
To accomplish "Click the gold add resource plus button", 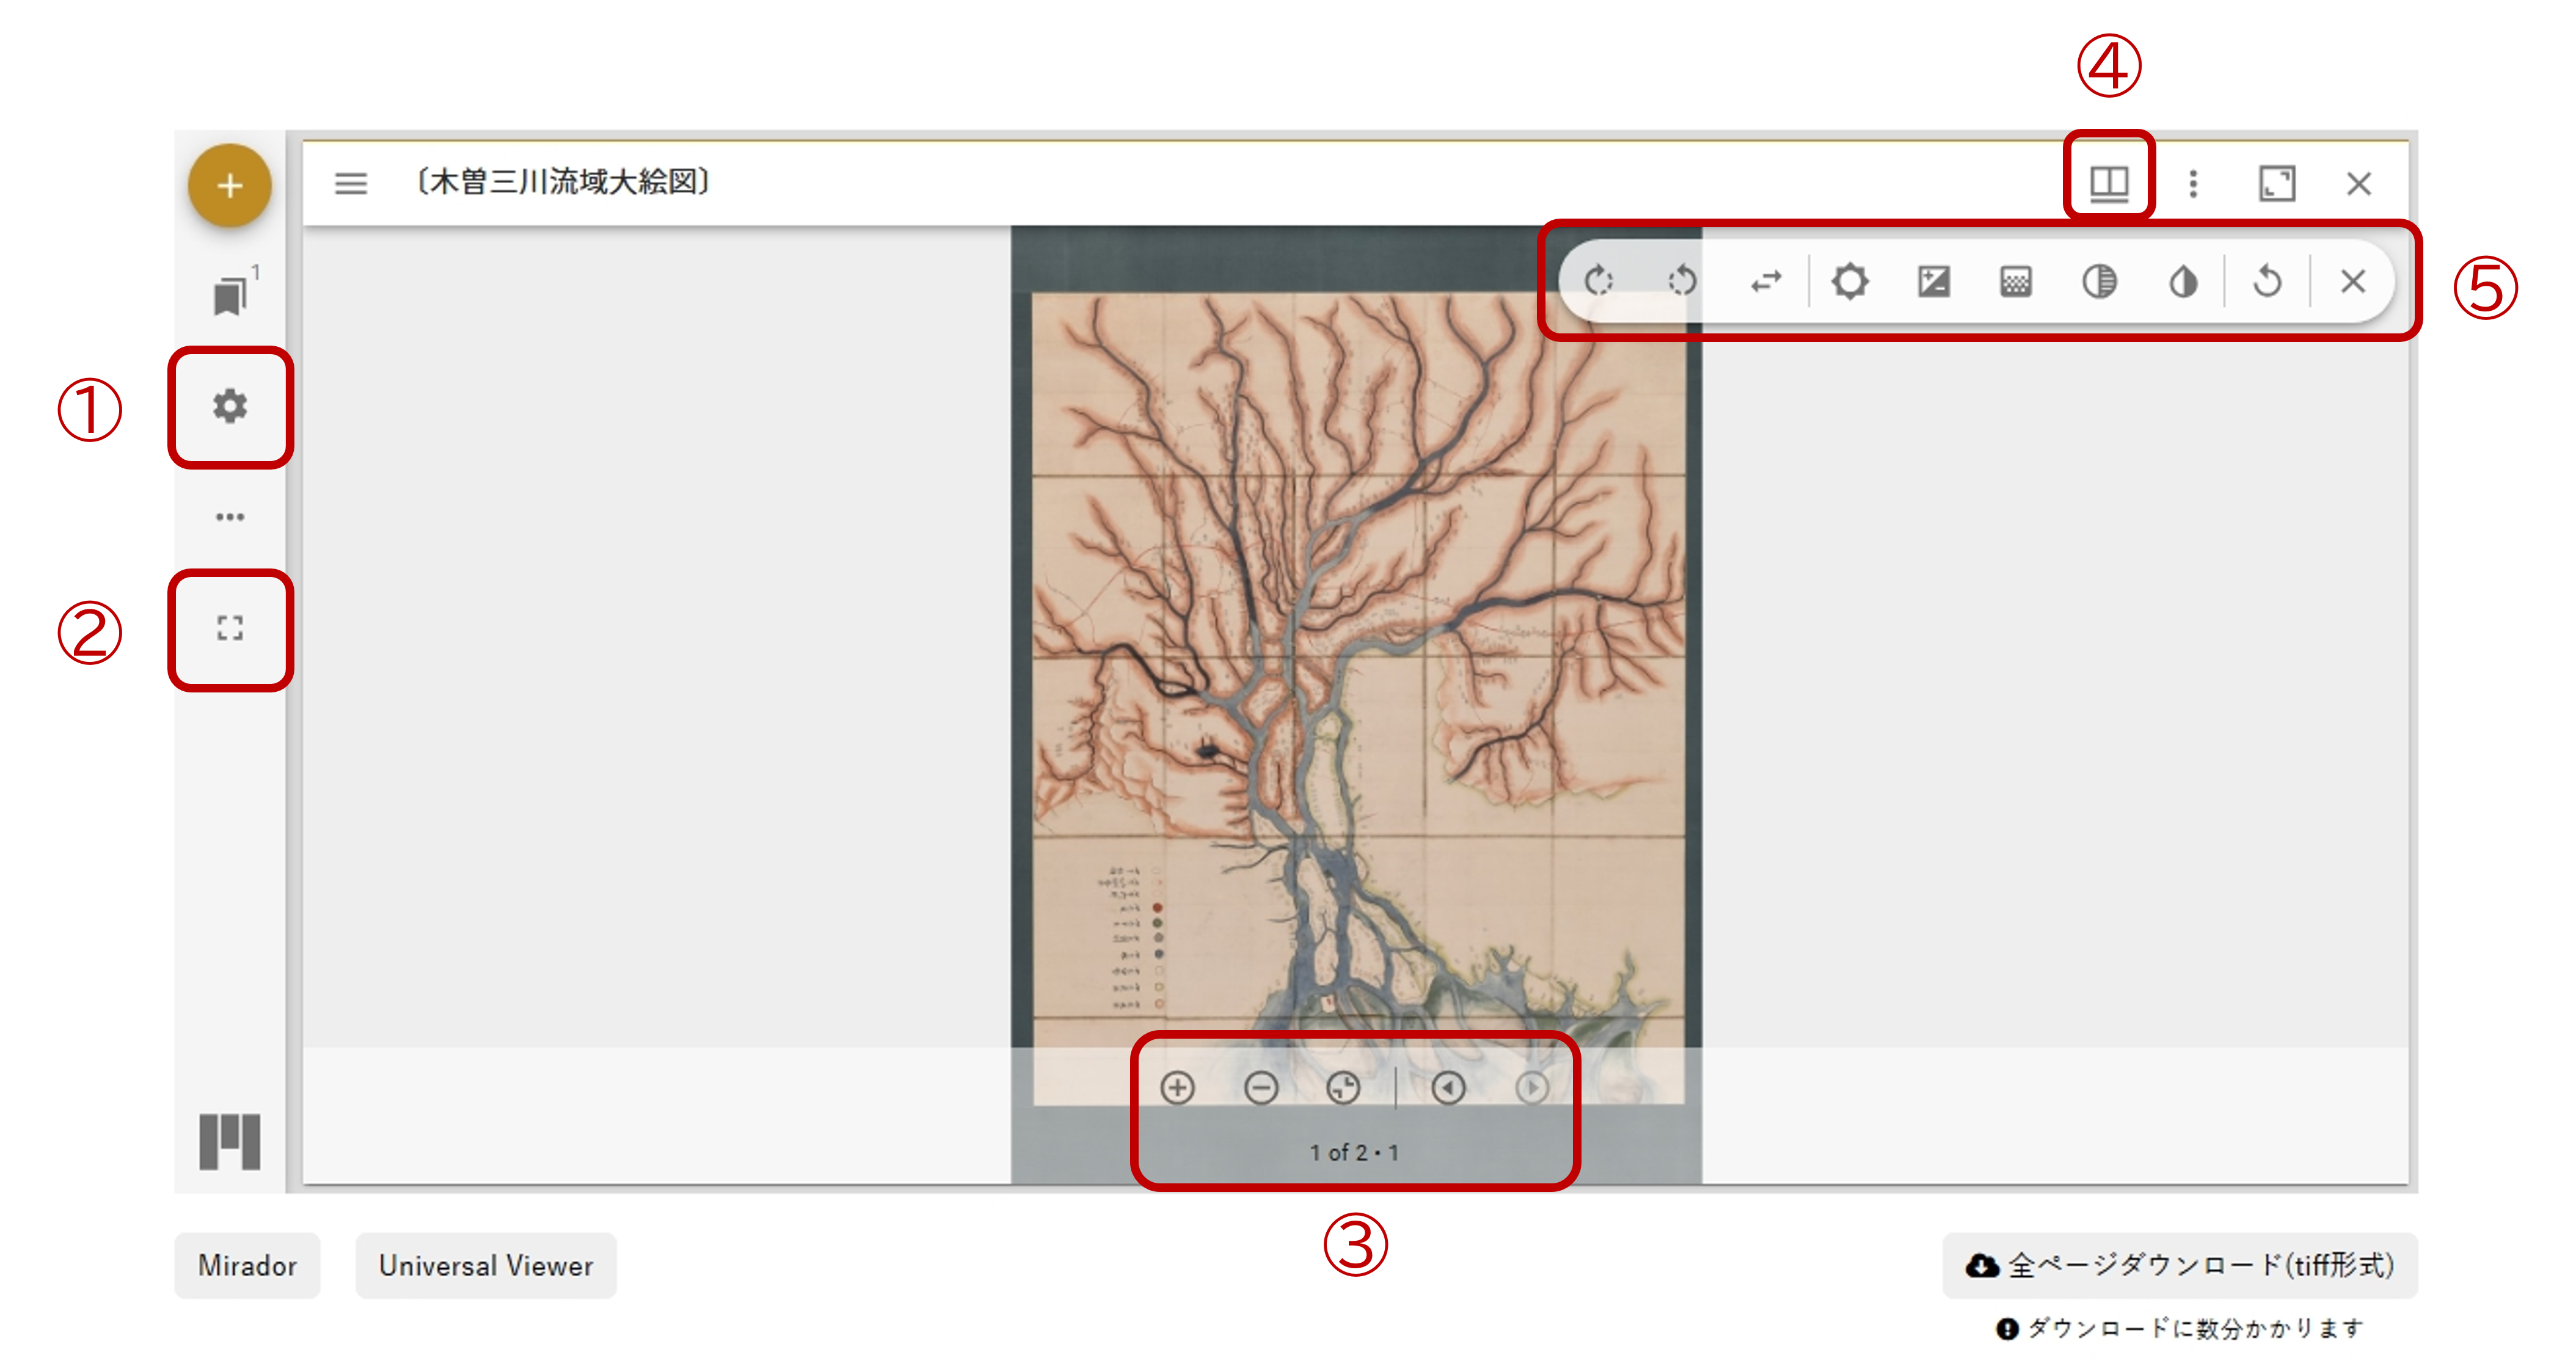I will click(229, 186).
